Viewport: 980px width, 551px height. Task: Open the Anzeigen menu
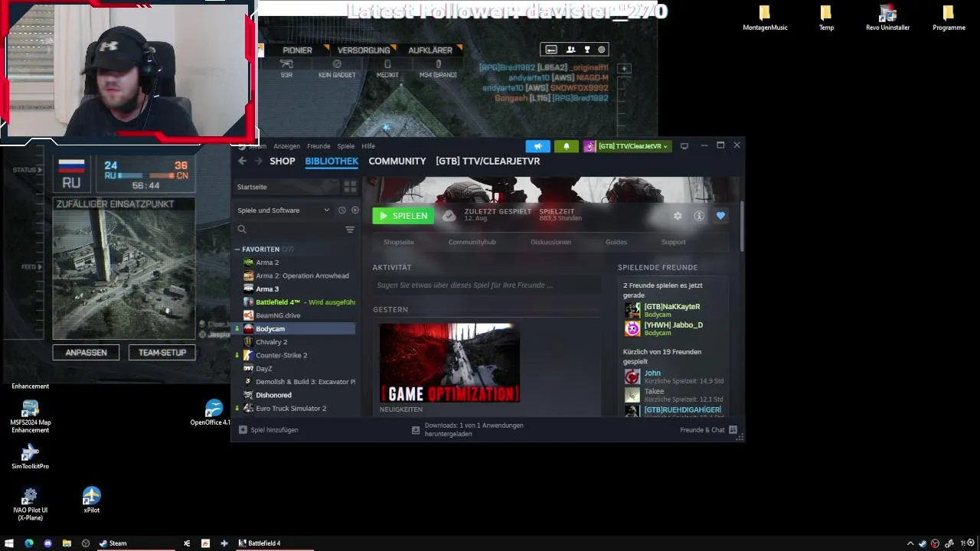click(x=286, y=146)
